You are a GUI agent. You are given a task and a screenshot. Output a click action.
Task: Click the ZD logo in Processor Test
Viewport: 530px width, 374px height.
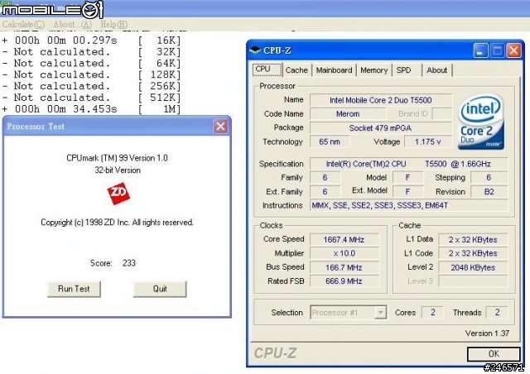118,194
